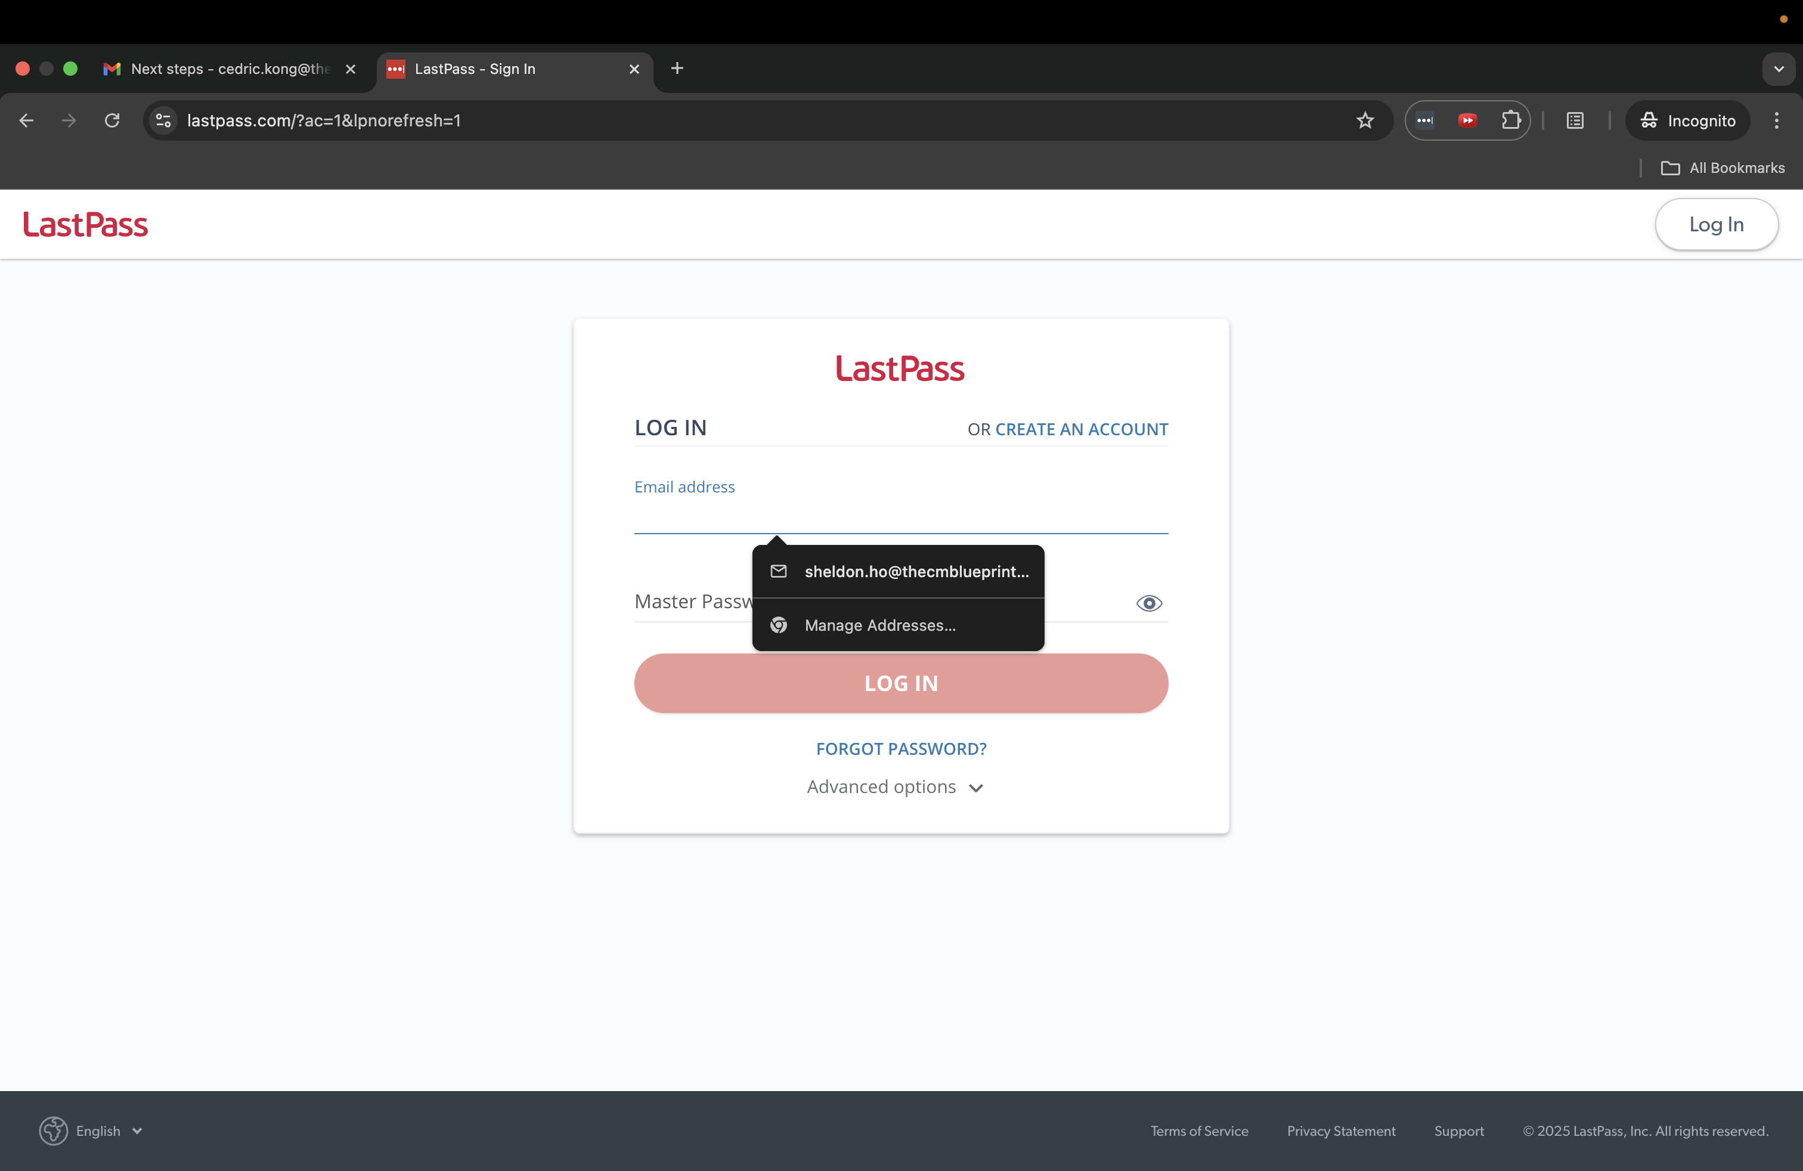Click the Log In button in header
The image size is (1803, 1171).
pyautogui.click(x=1717, y=224)
